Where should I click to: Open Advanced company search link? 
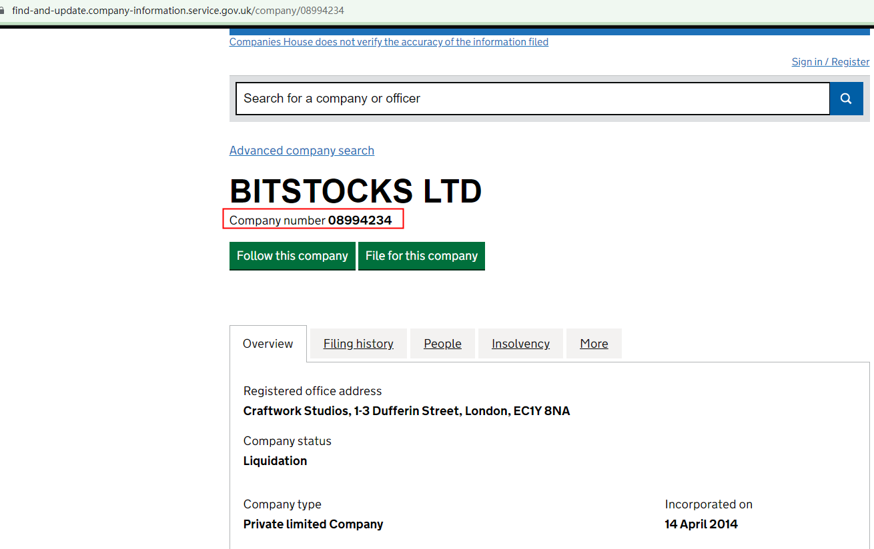point(302,151)
